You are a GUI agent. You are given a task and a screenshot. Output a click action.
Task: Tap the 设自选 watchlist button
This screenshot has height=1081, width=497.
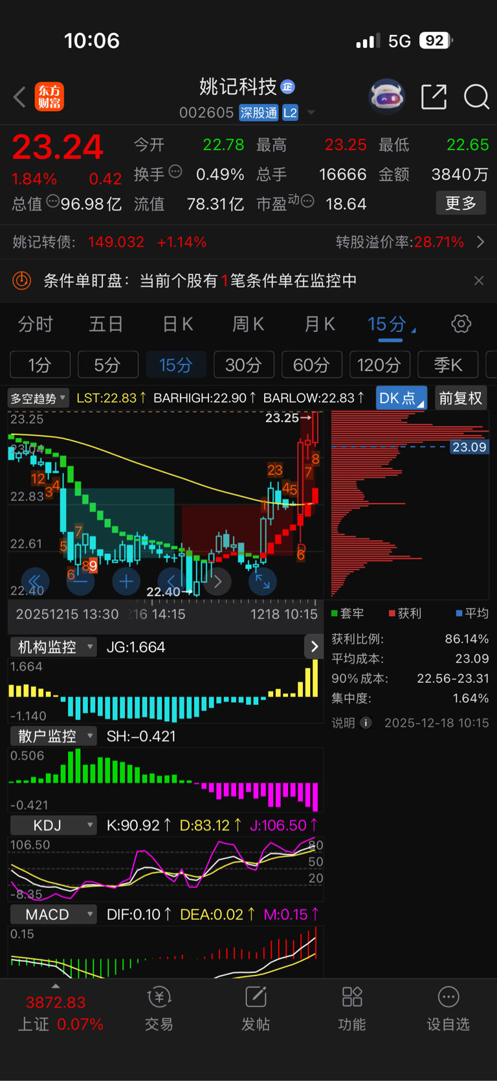pos(448,1009)
